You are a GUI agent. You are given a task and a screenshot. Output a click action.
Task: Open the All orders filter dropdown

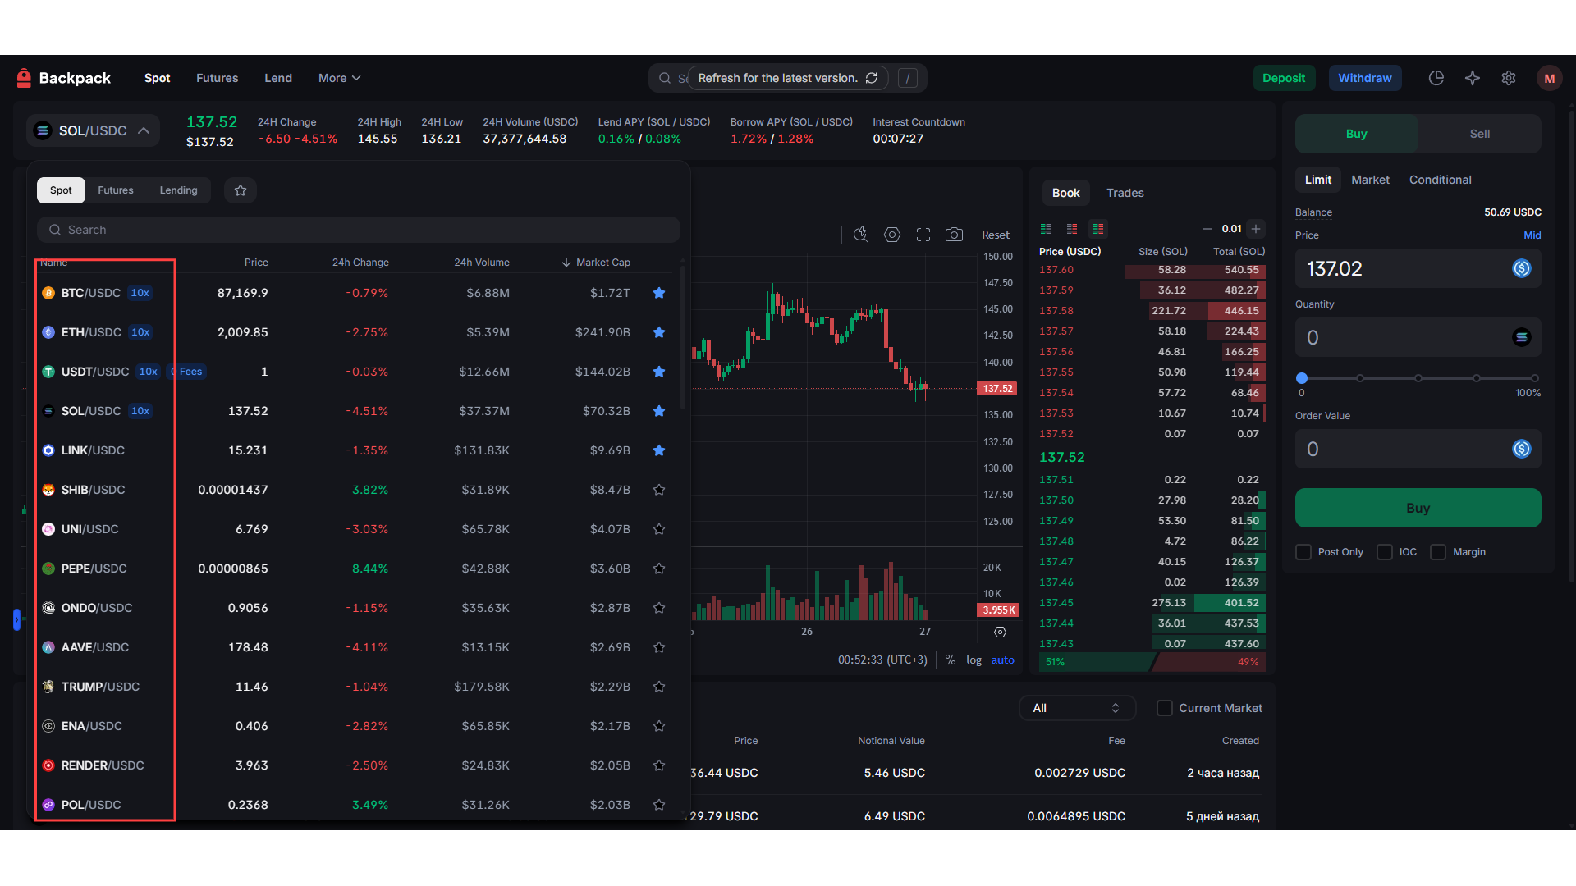[x=1078, y=708]
